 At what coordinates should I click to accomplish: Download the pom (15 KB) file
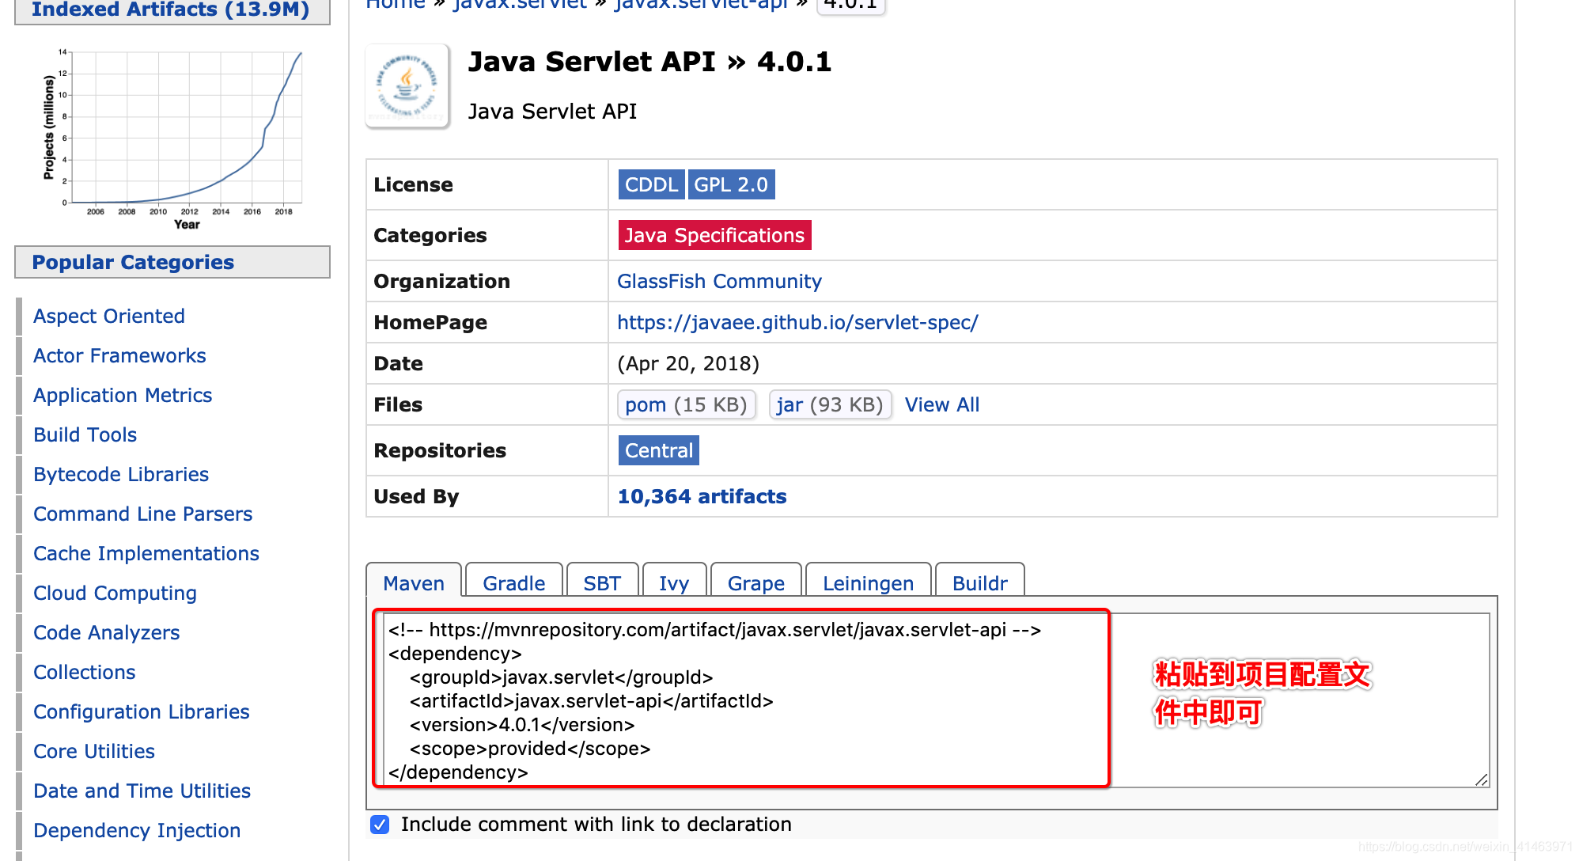click(686, 404)
